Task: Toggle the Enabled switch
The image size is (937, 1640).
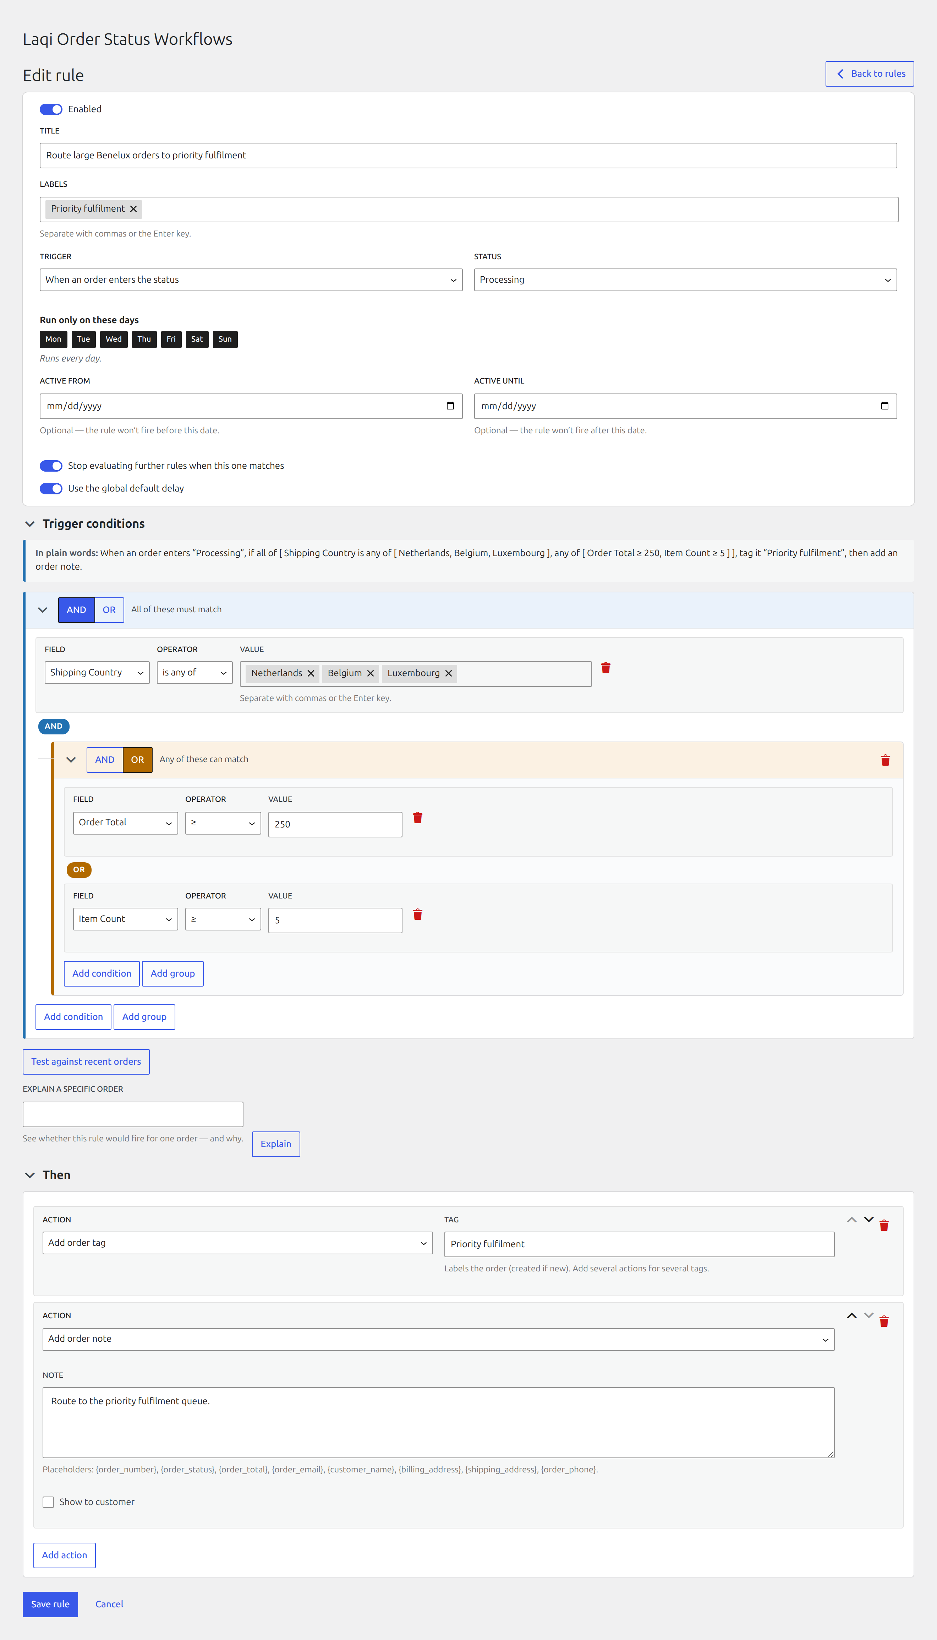Action: tap(51, 109)
